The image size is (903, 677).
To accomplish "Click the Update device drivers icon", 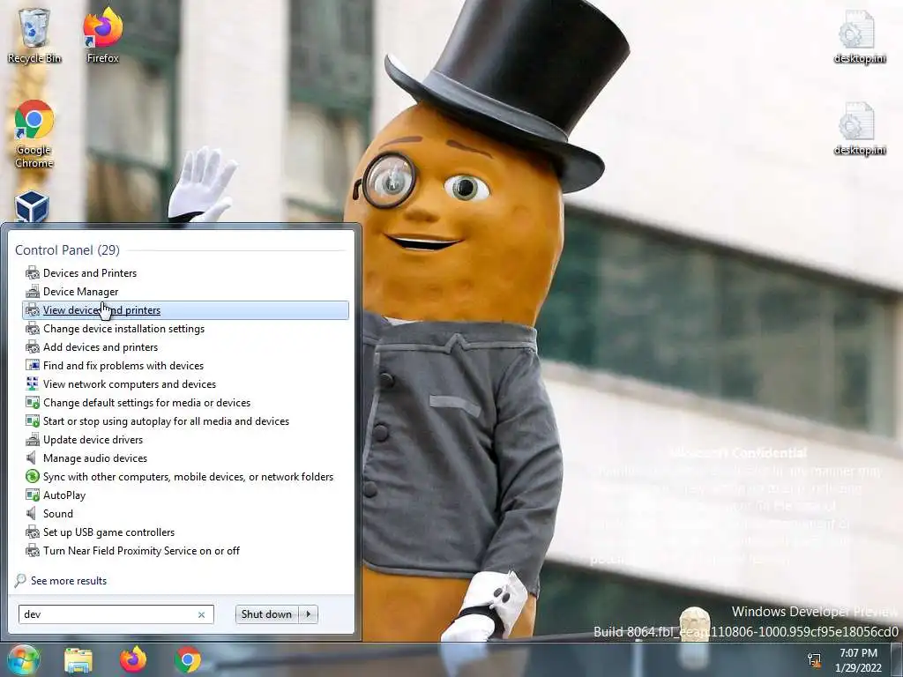I will click(33, 440).
